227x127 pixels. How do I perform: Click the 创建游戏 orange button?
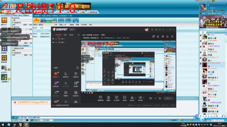pyautogui.click(x=37, y=20)
